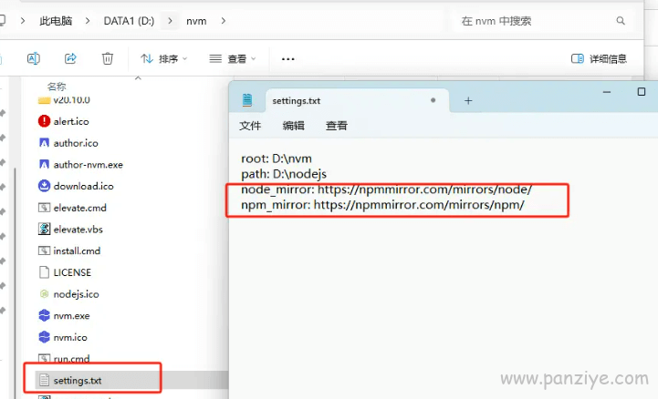Viewport: 658px width, 399px height.
Task: Click the Share icon in Explorer toolbar
Action: click(70, 58)
